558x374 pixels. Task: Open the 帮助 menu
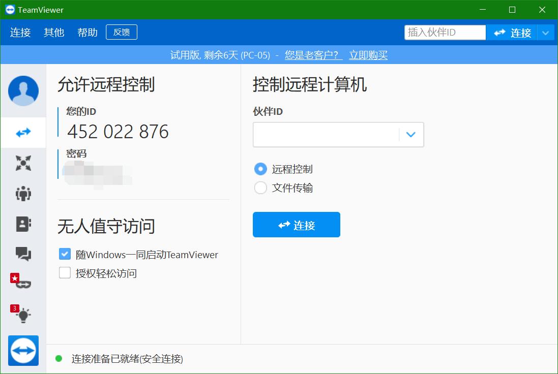point(87,32)
